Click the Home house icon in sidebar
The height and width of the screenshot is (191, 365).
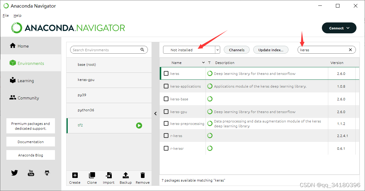click(x=13, y=46)
